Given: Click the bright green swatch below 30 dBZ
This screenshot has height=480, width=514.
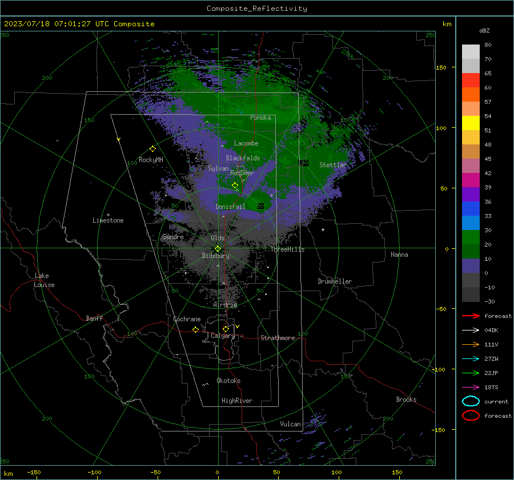Looking at the screenshot, I should point(471,237).
